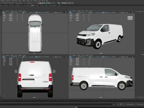Click resolution gate icon in top panel
This screenshot has width=144, height=108.
[x=26, y=13]
